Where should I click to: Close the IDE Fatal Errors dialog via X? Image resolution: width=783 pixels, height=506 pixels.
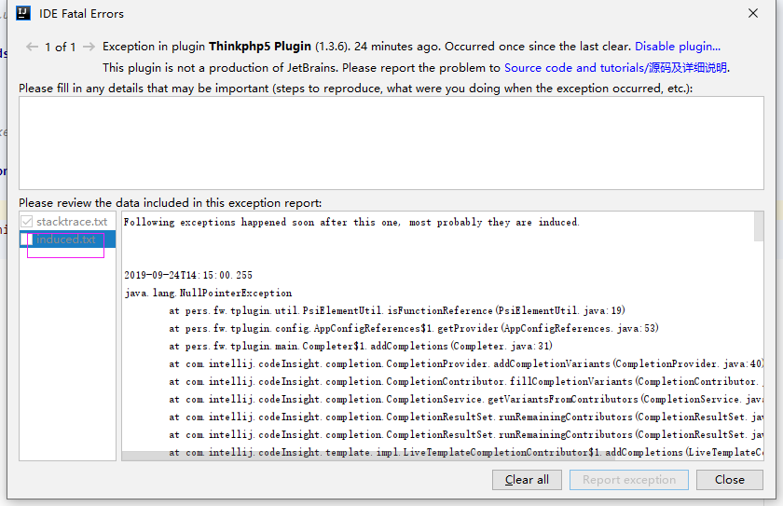[753, 13]
